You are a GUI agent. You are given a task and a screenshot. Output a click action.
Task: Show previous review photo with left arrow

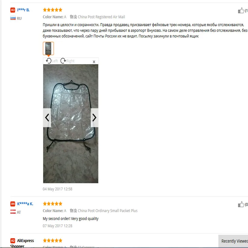(x=47, y=118)
